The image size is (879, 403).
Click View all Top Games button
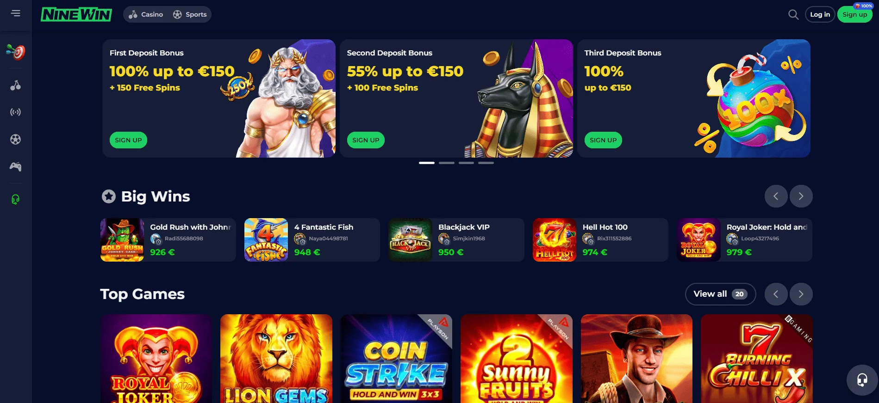(720, 294)
